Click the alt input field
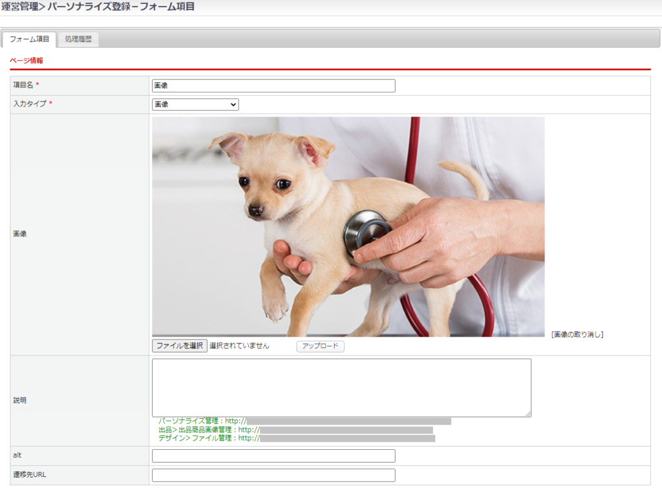The height and width of the screenshot is (488, 662). tap(273, 456)
